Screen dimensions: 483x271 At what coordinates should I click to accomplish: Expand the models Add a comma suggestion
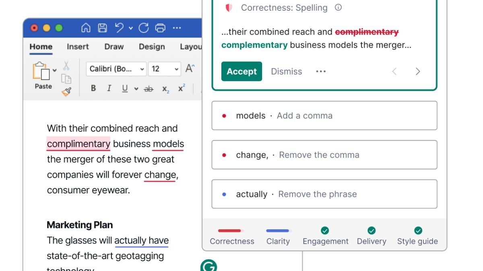point(324,116)
